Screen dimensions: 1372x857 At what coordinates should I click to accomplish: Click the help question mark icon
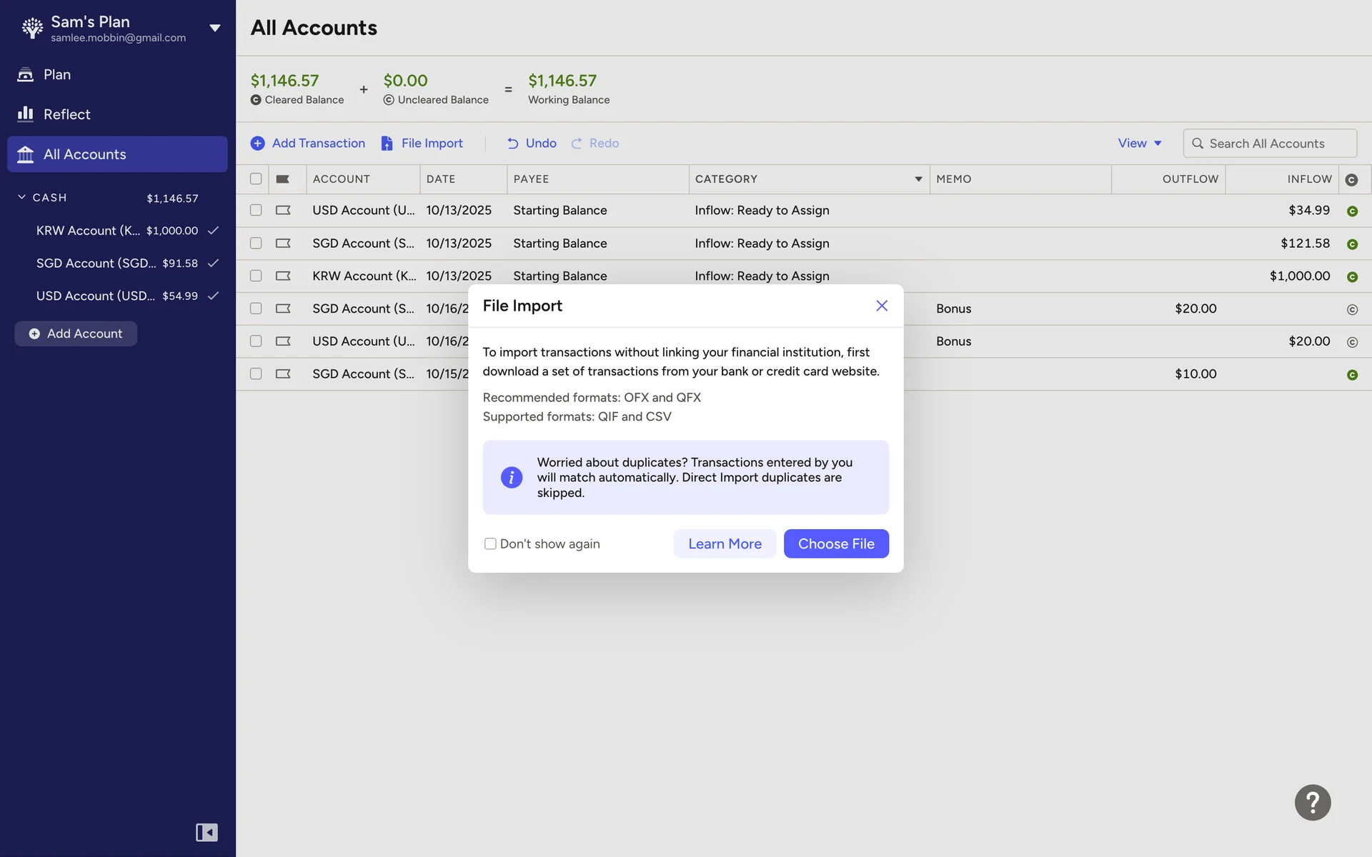coord(1312,802)
